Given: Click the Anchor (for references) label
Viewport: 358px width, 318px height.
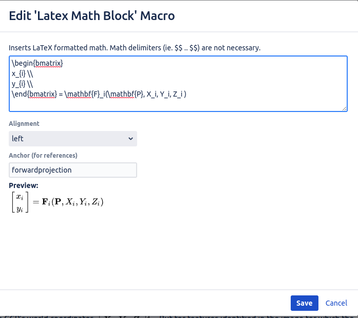Looking at the screenshot, I should click(x=43, y=156).
